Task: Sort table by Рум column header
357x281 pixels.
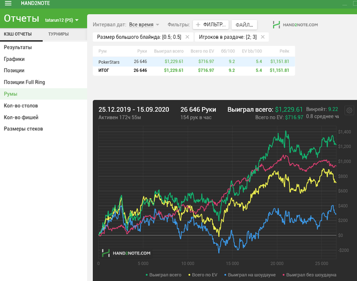Action: point(103,51)
